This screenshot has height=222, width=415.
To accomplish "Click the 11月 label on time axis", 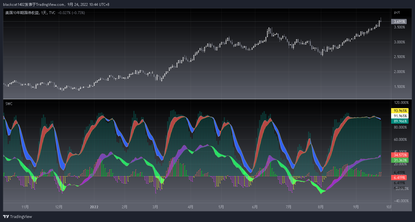I will (x=25, y=207).
